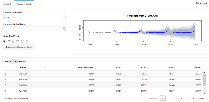
Task: Sort by Hi 95 column arrows
Action: tap(201, 67)
